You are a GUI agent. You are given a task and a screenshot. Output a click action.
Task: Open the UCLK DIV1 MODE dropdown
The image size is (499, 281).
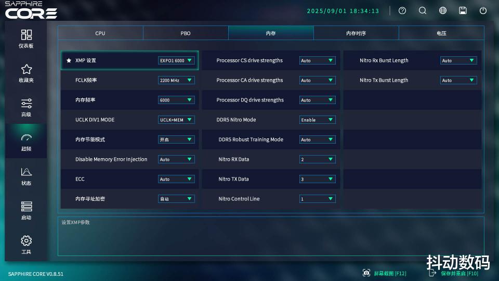(x=176, y=120)
